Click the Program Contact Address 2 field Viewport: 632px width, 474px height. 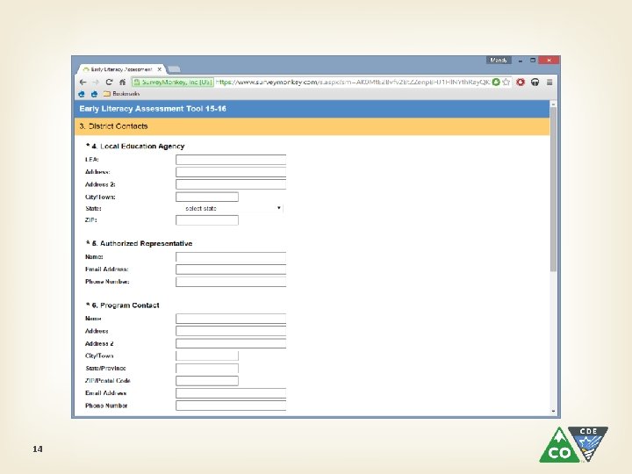(231, 344)
